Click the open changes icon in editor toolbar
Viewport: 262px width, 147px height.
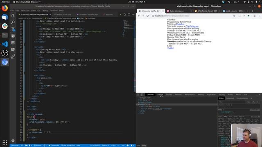click(124, 15)
